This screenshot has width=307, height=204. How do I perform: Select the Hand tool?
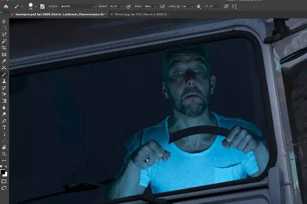click(x=4, y=147)
